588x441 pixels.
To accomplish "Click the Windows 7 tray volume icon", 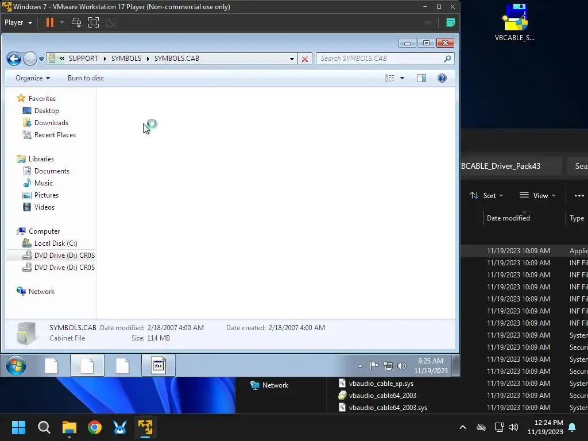I will pyautogui.click(x=401, y=366).
